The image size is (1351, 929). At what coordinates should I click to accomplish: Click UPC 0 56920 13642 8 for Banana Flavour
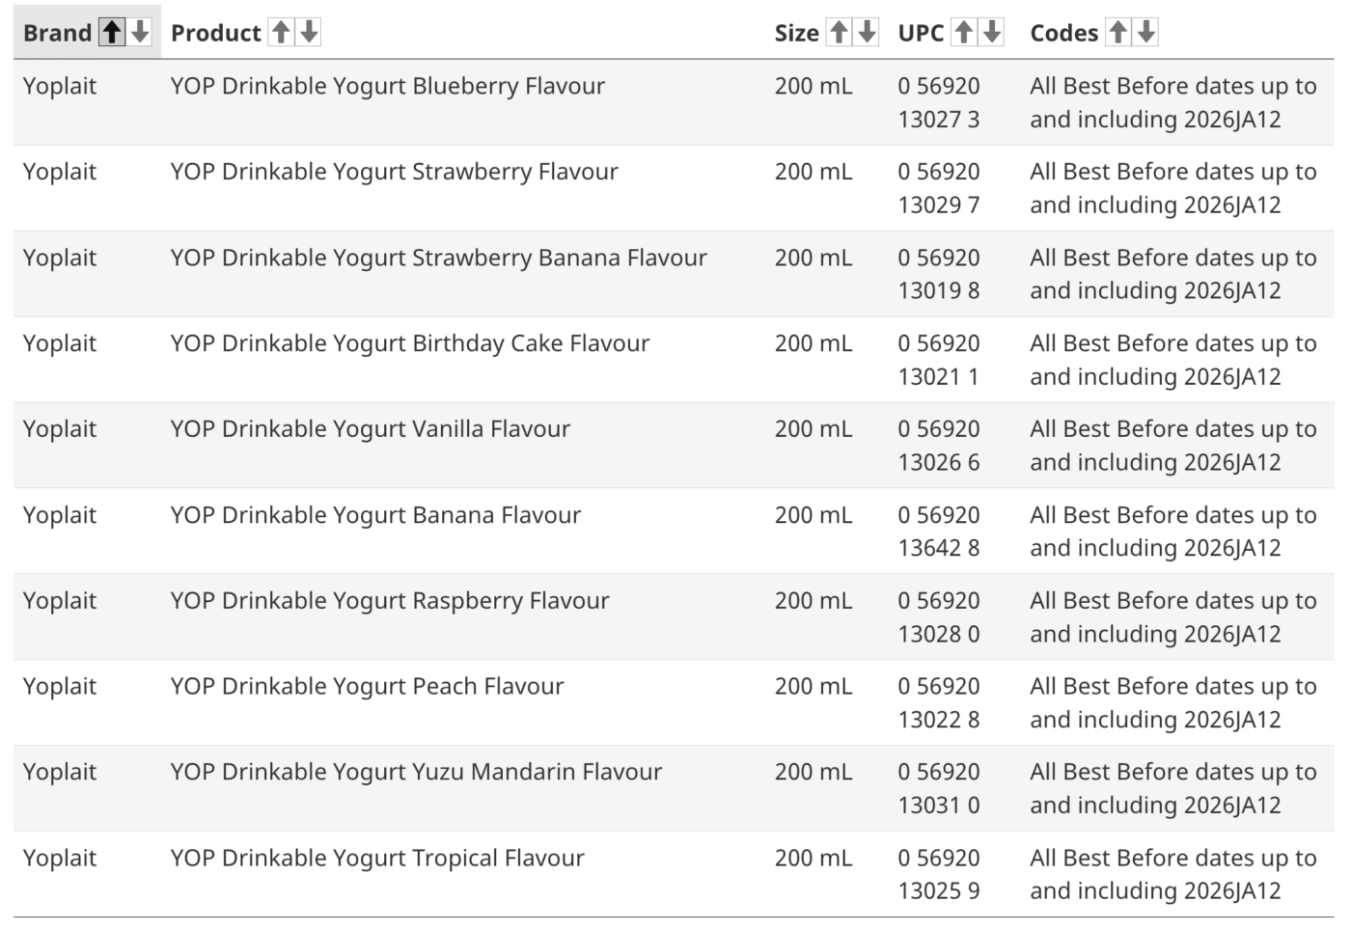[x=938, y=532]
